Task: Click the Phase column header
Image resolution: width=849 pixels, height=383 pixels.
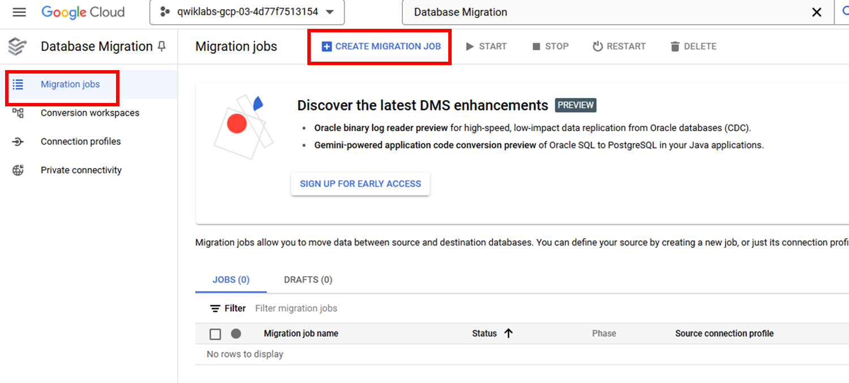Action: (x=604, y=334)
